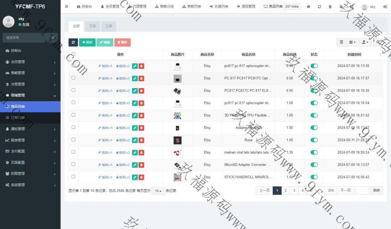Check the select-all checkbox in table header
Viewport: 391px width, 229px height.
coord(73,54)
